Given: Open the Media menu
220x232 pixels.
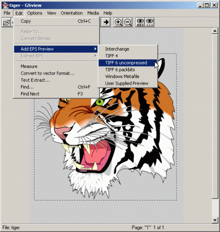Looking at the screenshot, I should point(93,13).
